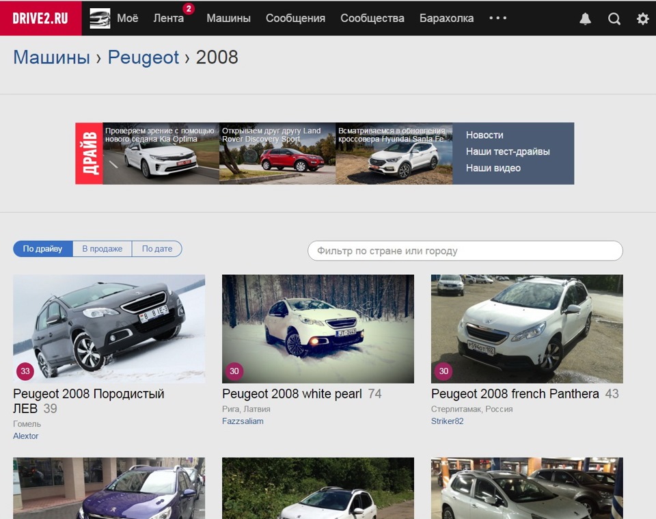
Task: Open the french Panthera white Peugeot photo
Action: [x=527, y=329]
